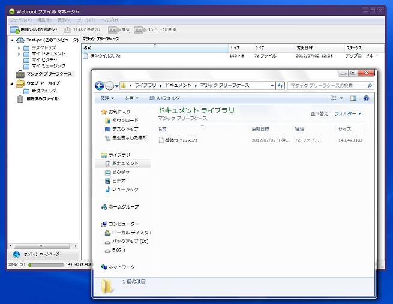Click the マジック ブリーフケース search field
The width and height of the screenshot is (393, 304).
click(331, 86)
